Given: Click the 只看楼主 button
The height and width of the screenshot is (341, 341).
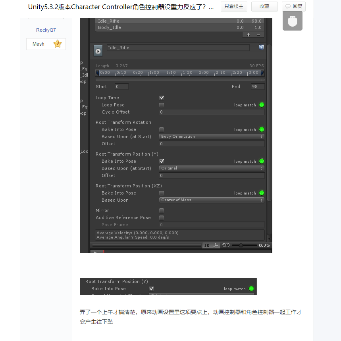Looking at the screenshot, I should point(234,6).
